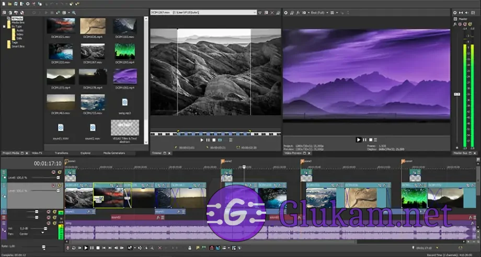Click the Video Preview FX icon
Image resolution: width=481 pixels, height=257 pixels.
pyautogui.click(x=297, y=12)
